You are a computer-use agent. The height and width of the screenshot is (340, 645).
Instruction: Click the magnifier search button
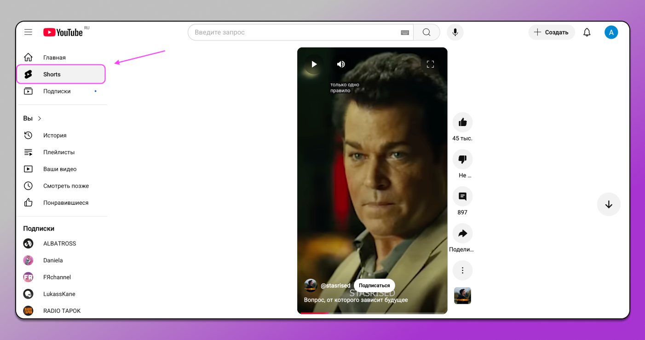pyautogui.click(x=426, y=32)
